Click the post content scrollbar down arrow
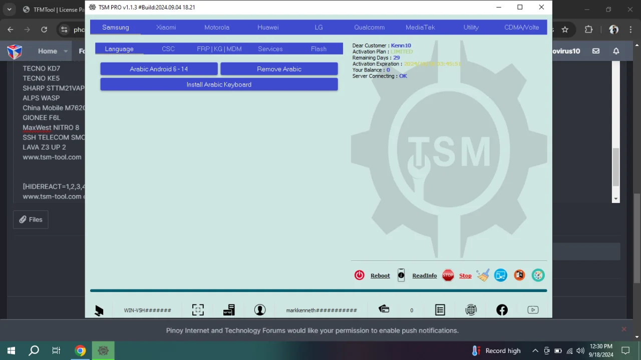The image size is (641, 360). click(x=616, y=199)
